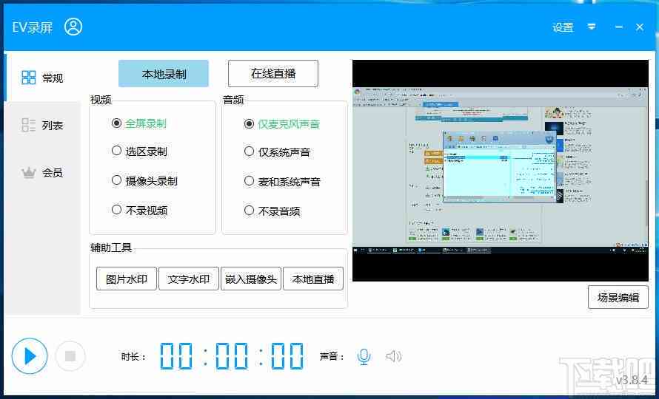This screenshot has height=399, width=659.
Task: Select 仅麦克风声音 audio option
Action: [282, 124]
